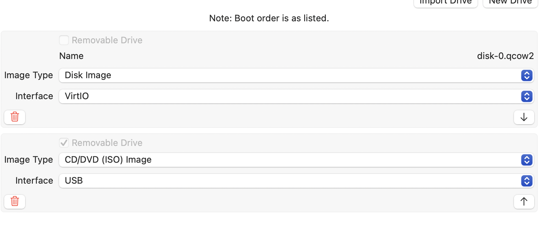
Task: Click the blue chevron beside USB
Action: (x=527, y=181)
